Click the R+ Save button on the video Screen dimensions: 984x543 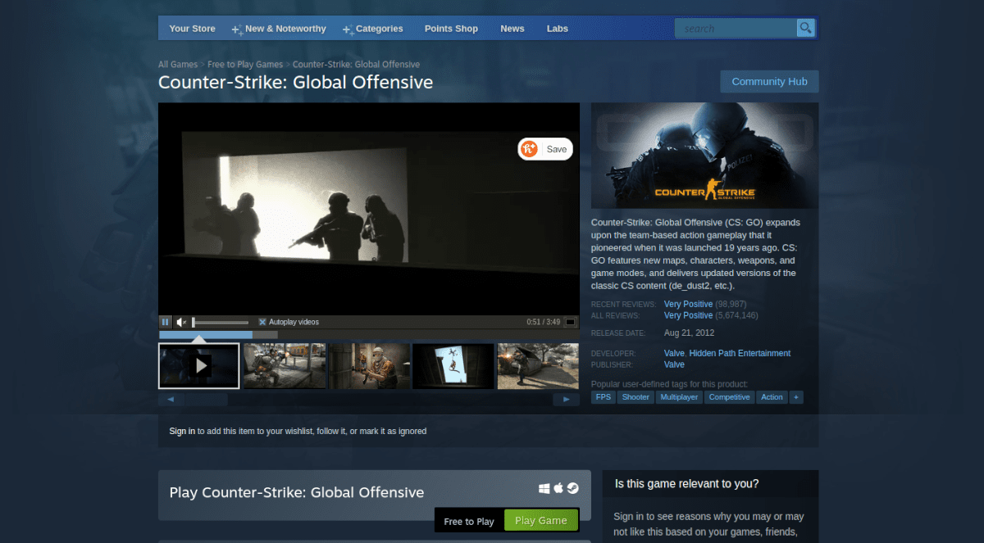click(x=544, y=149)
